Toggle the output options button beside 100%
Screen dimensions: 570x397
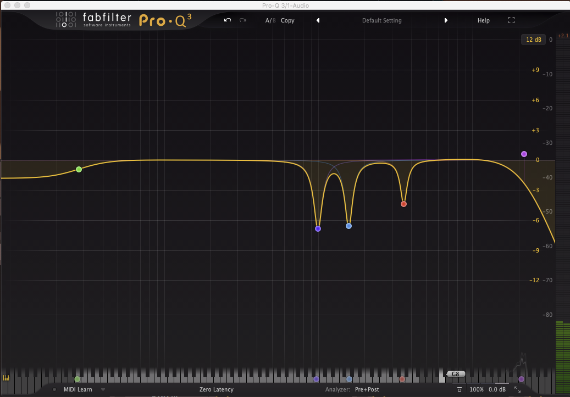460,389
